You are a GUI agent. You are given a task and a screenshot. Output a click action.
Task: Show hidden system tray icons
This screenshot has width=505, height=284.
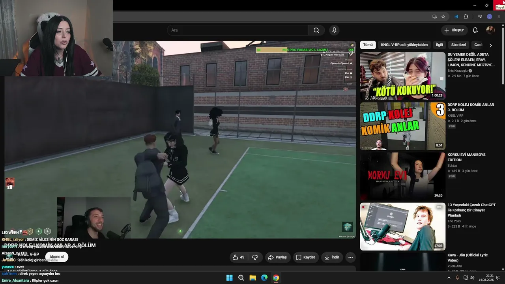click(x=449, y=278)
